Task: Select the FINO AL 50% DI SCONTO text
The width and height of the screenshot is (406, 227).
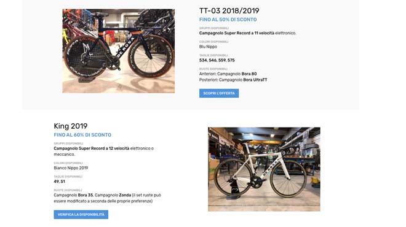Action: pos(228,20)
